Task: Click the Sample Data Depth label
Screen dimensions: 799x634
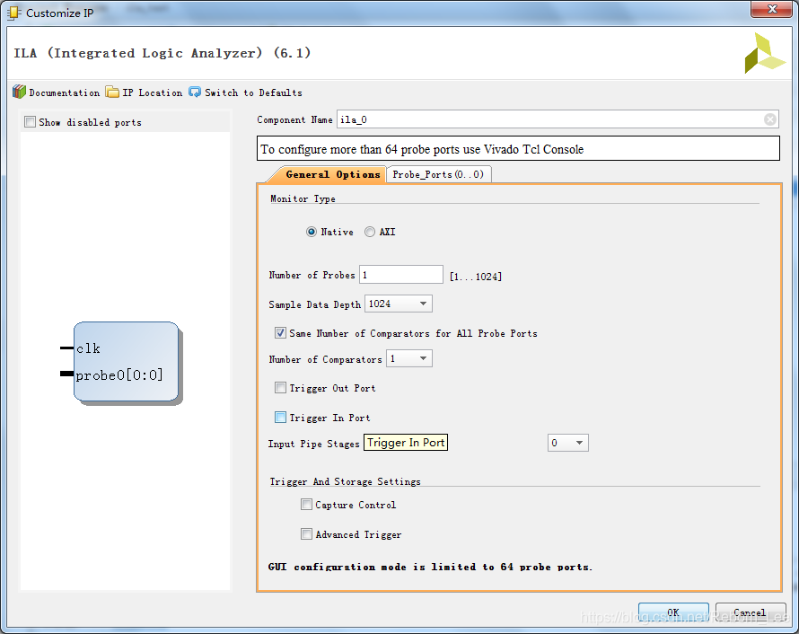Action: [x=315, y=304]
